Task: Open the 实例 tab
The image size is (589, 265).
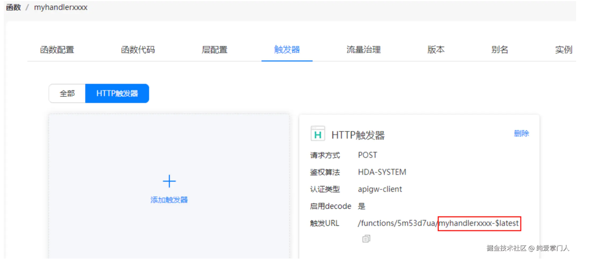Action: 564,50
